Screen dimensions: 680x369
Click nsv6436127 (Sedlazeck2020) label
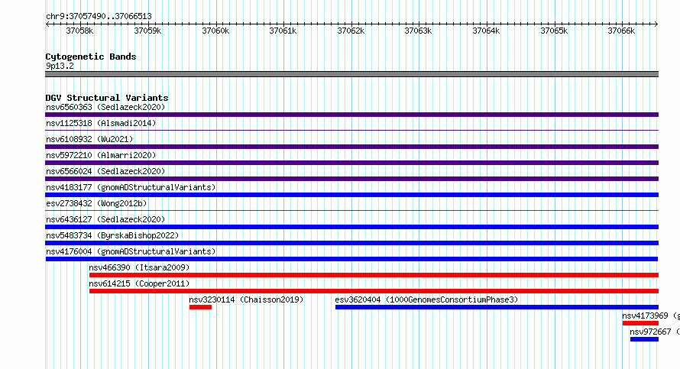click(x=105, y=219)
